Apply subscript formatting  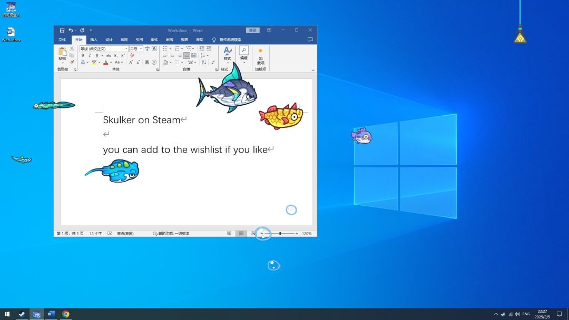pyautogui.click(x=116, y=55)
